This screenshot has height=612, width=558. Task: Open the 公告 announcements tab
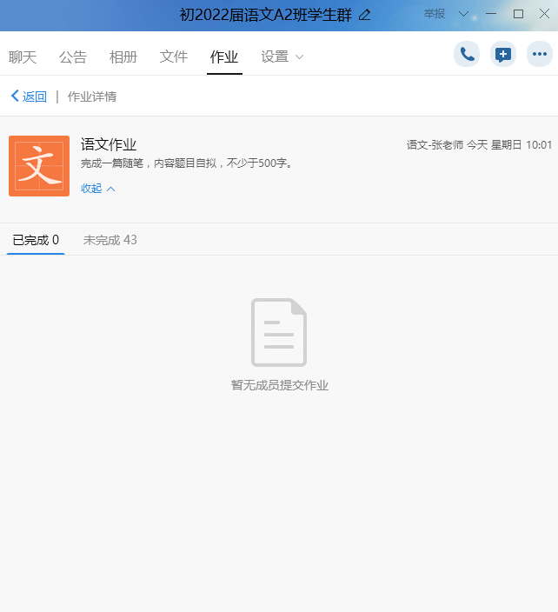point(73,57)
